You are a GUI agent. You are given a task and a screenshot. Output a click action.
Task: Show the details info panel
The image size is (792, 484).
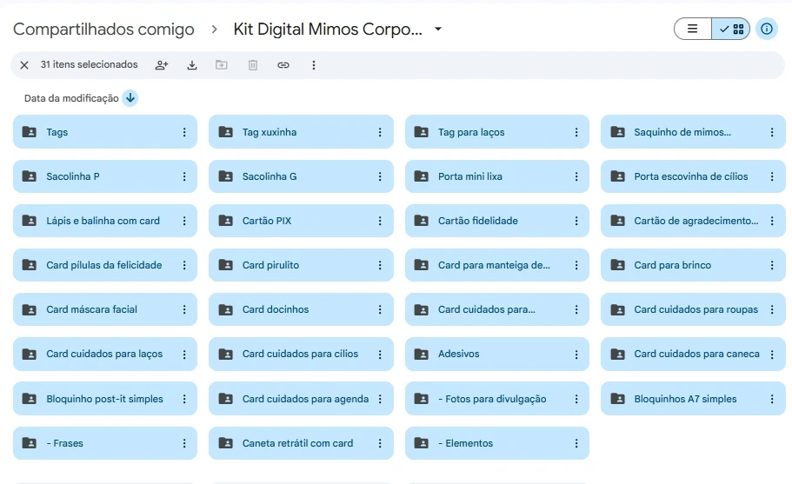click(x=766, y=29)
